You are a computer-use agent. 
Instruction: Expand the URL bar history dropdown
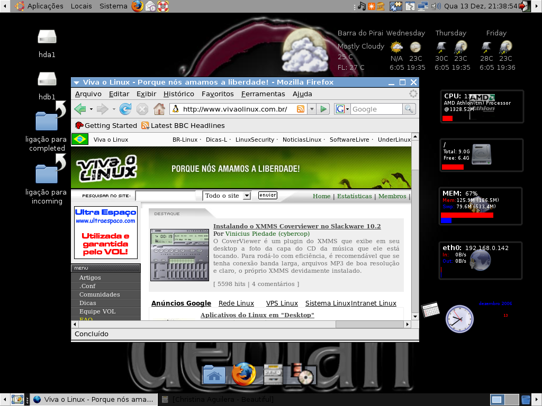312,109
